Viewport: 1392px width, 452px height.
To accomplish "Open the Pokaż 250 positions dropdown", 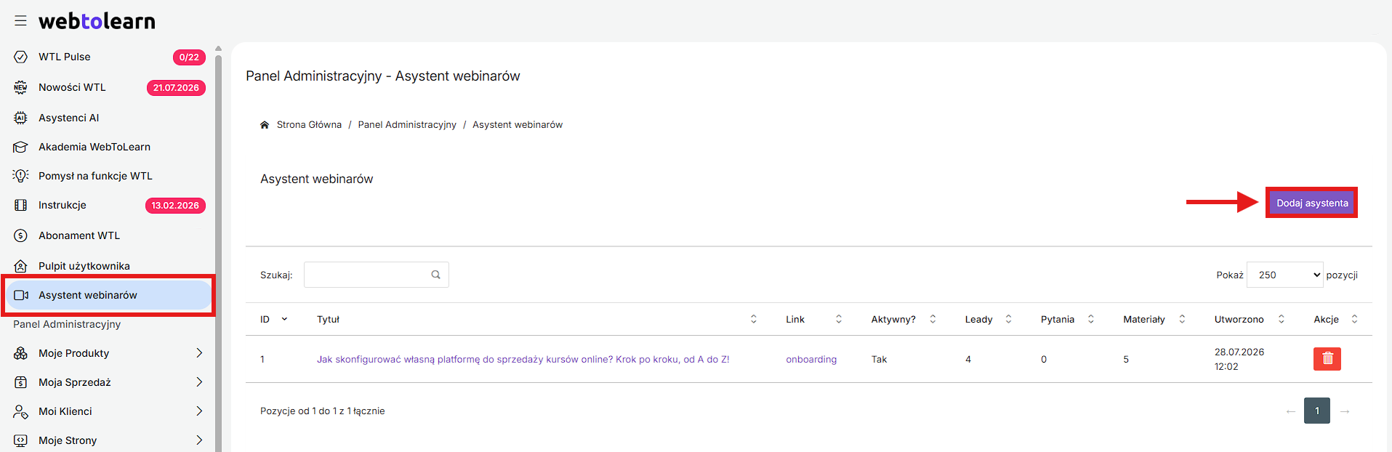I will point(1284,275).
